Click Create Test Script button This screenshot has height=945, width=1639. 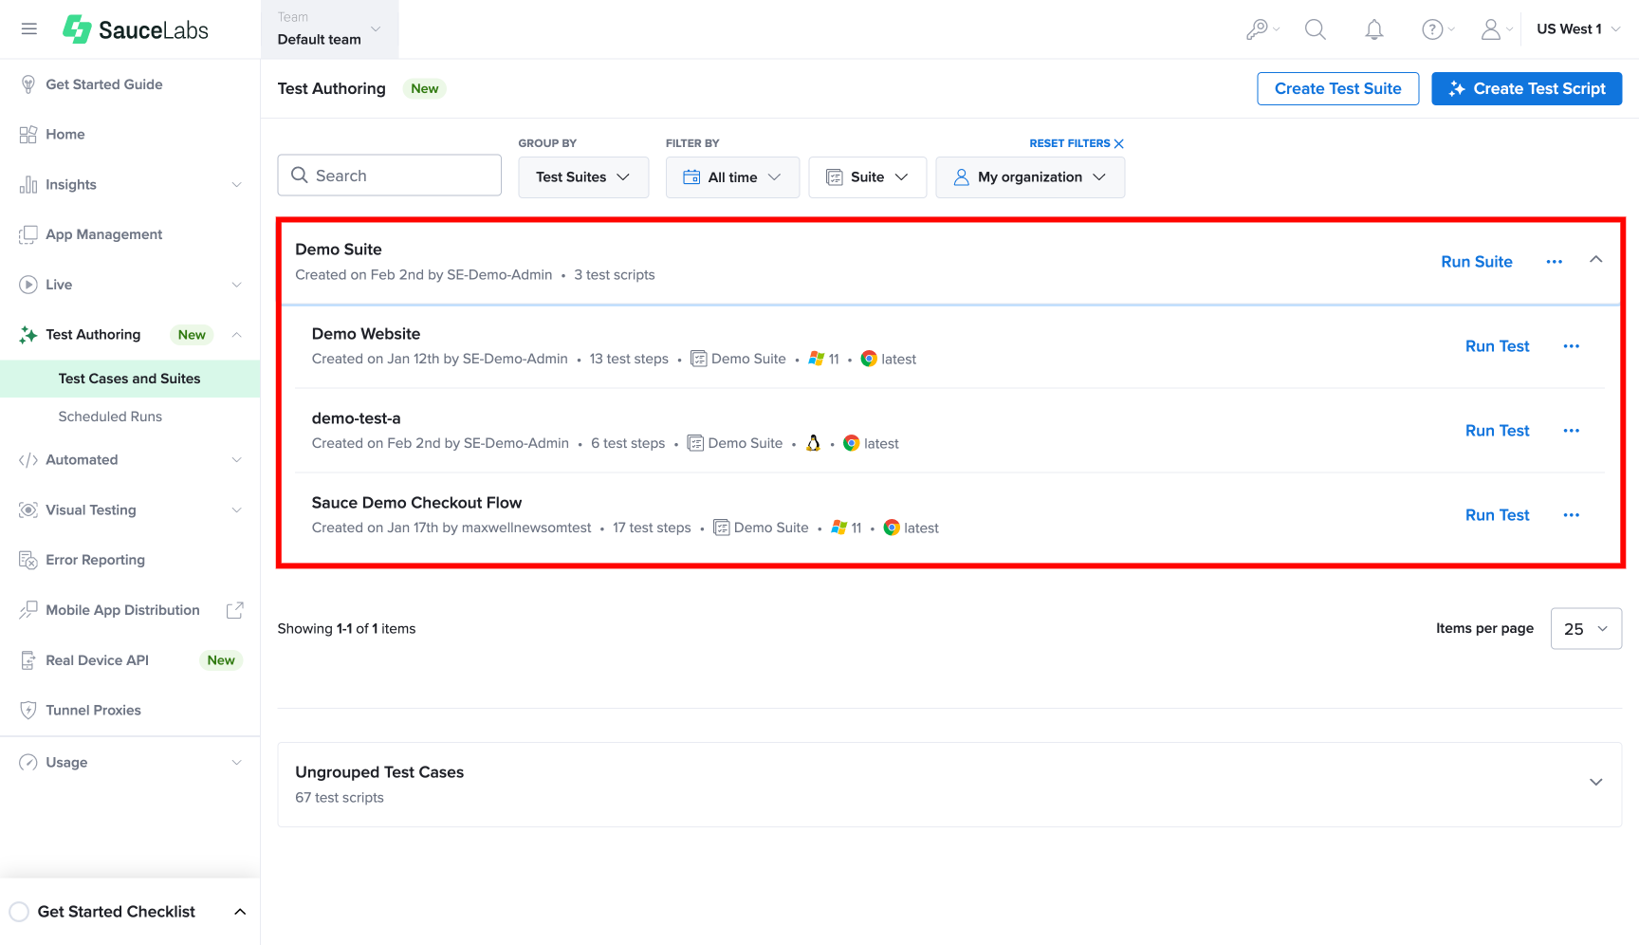tap(1526, 89)
